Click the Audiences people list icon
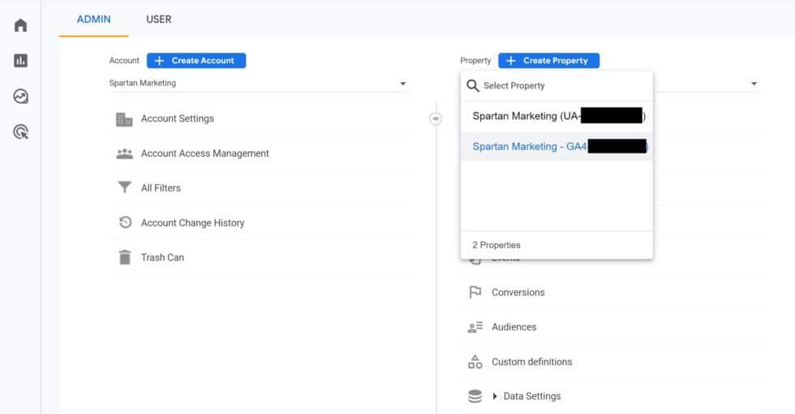This screenshot has width=795, height=414. point(475,327)
